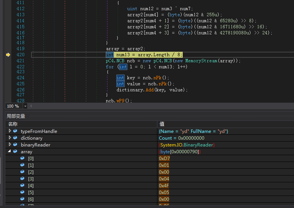Click the 值 column header

point(162,124)
